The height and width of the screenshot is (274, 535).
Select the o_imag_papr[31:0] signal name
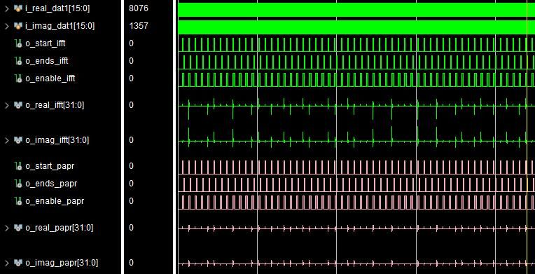(62, 263)
